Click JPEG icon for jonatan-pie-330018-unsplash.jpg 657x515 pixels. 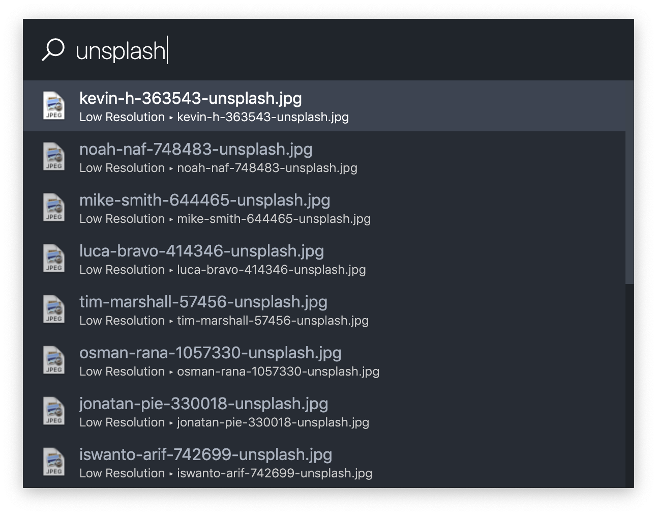(53, 411)
